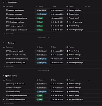Change Done status of Develop advertising plan
Image resolution: width=102 pixels, height=106 pixels.
[40, 99]
